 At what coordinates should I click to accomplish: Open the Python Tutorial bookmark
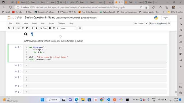(107, 12)
